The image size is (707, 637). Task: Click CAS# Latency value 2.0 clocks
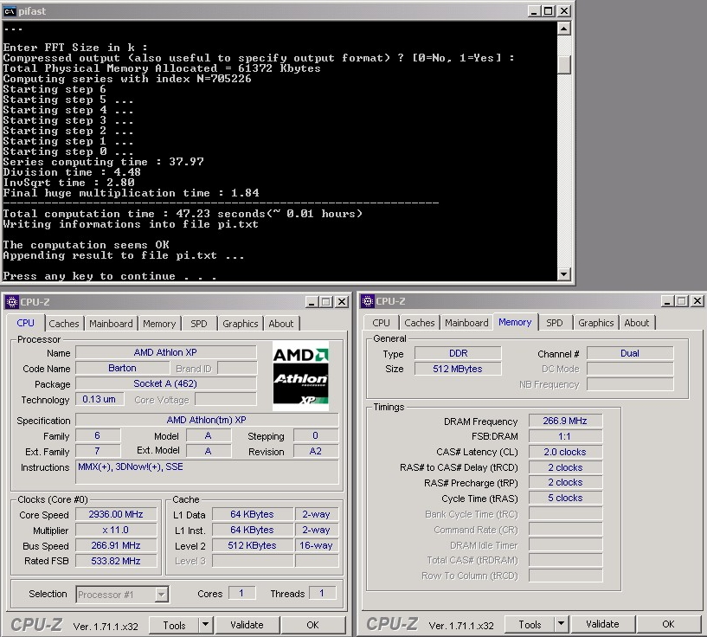[x=565, y=452]
